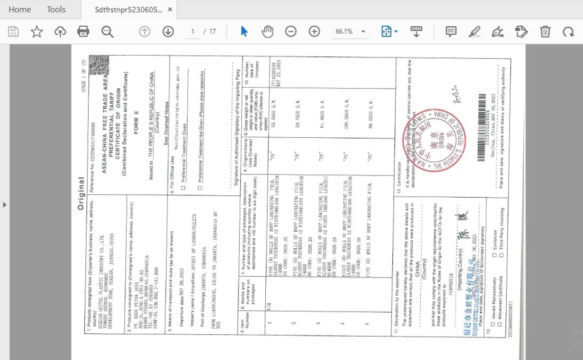Click the page number input field
This screenshot has height=360, width=583.
[x=192, y=31]
